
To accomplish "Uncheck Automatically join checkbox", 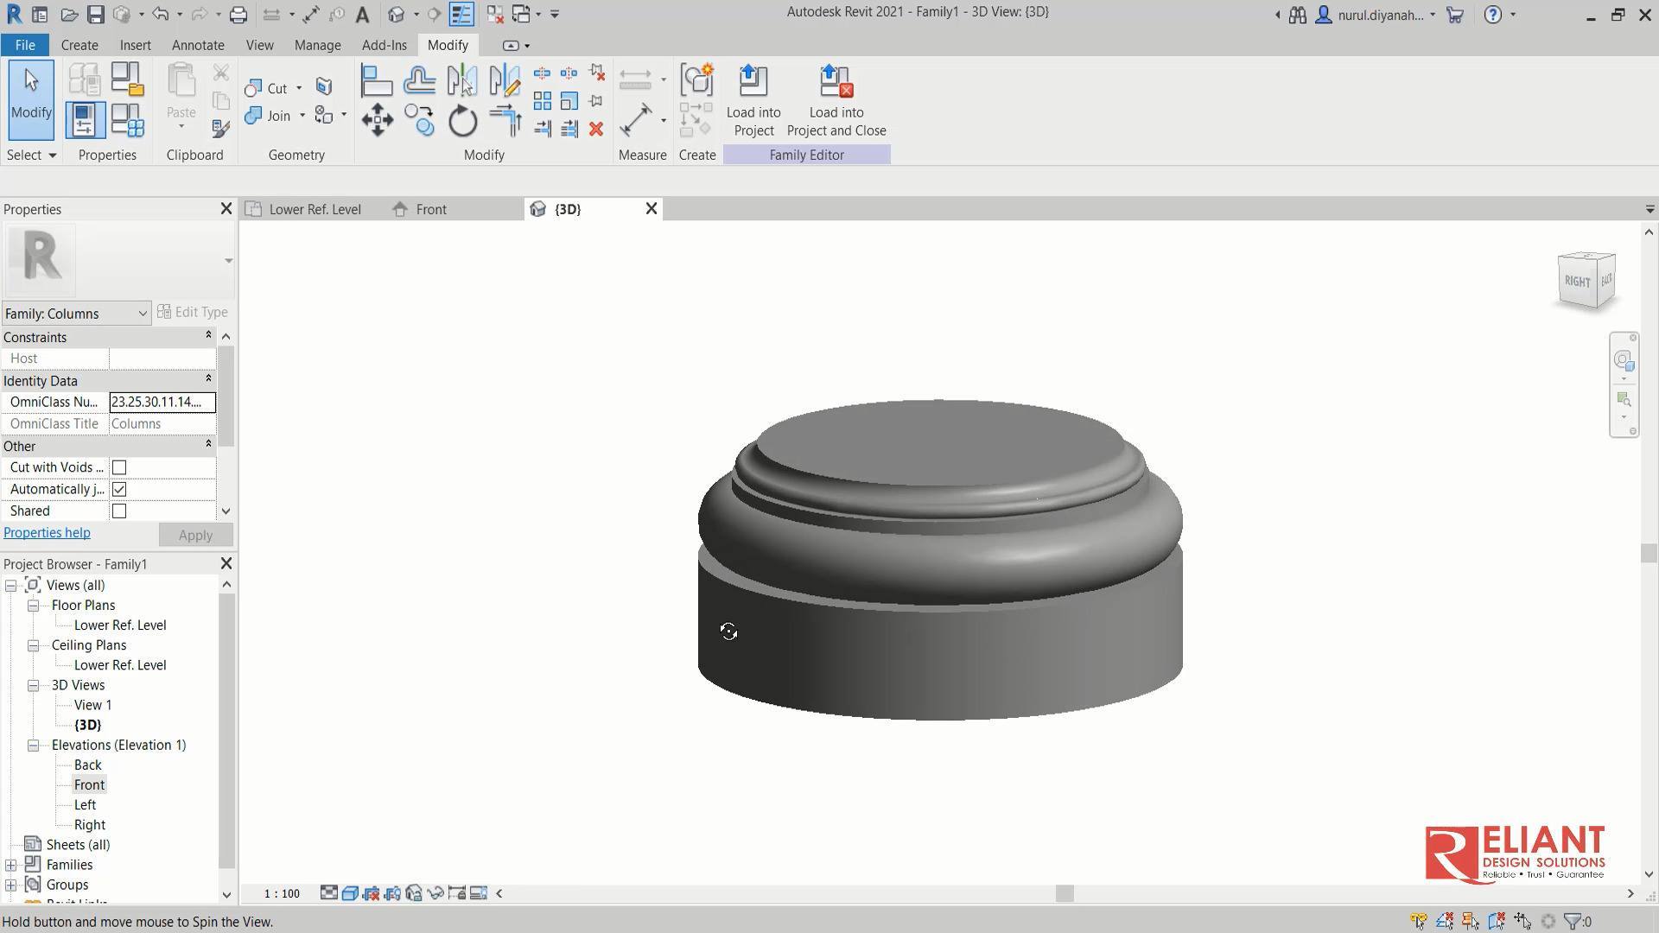I will point(119,489).
